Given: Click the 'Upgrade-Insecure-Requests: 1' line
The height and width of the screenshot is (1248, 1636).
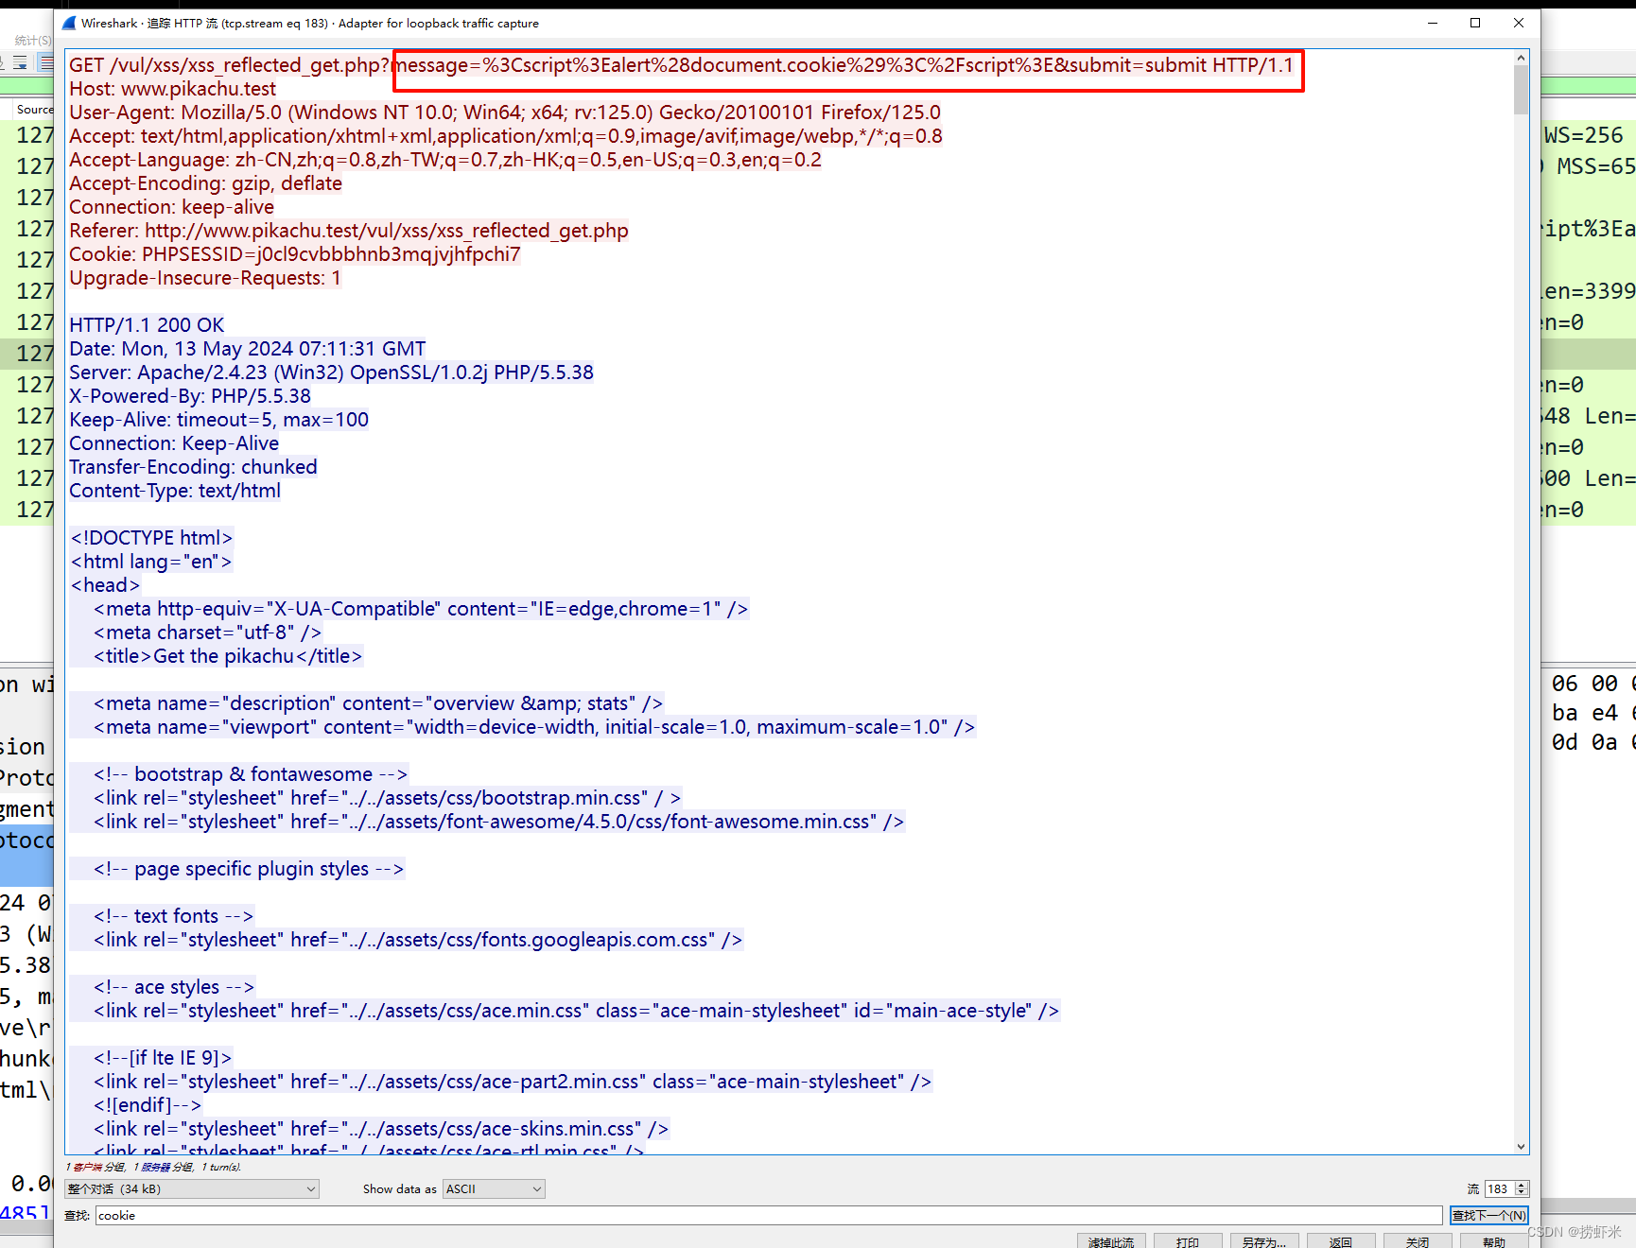Looking at the screenshot, I should pyautogui.click(x=205, y=278).
